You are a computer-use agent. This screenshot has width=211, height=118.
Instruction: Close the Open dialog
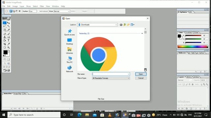pyautogui.click(x=148, y=18)
